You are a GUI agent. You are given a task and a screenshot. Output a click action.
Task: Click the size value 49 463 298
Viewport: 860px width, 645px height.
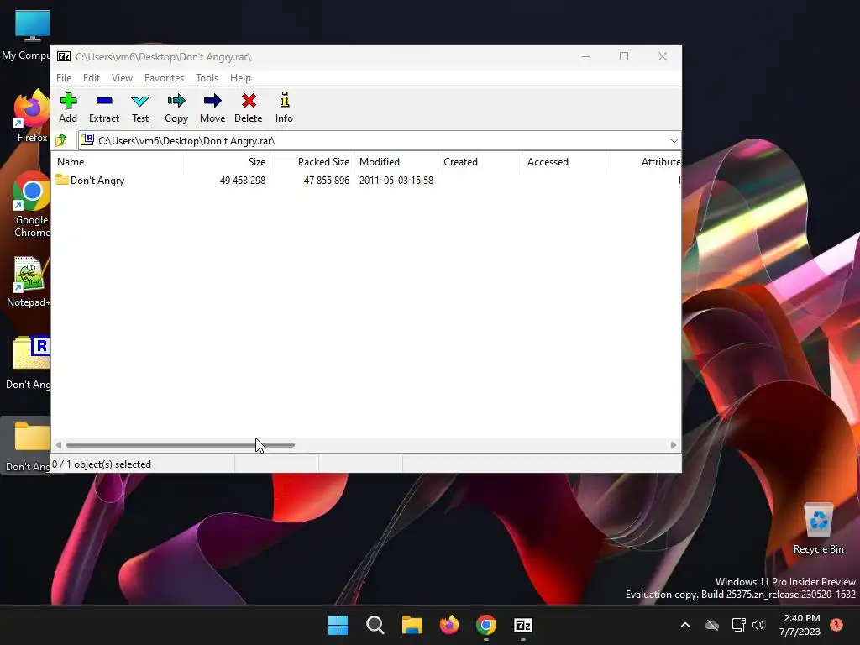coord(243,181)
